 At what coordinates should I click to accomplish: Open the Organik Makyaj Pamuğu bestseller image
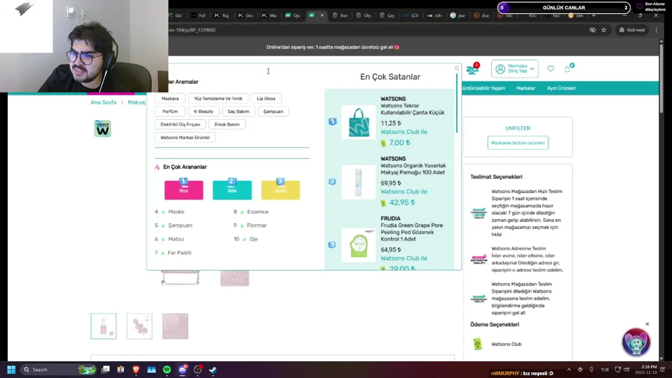tap(359, 182)
